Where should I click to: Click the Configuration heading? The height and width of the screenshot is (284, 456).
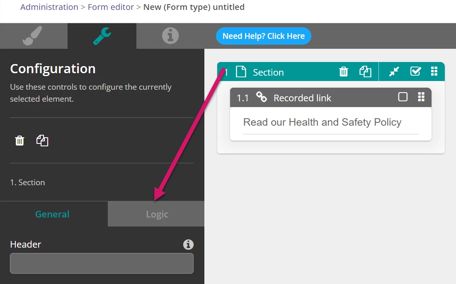click(53, 69)
